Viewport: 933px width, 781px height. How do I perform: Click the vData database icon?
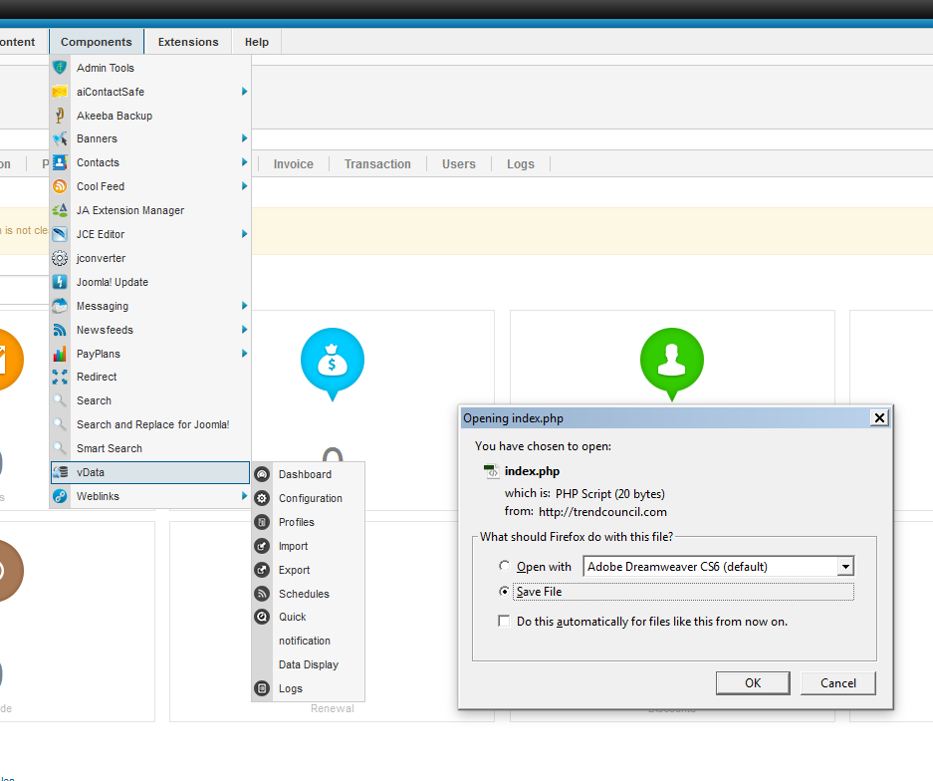coord(60,472)
